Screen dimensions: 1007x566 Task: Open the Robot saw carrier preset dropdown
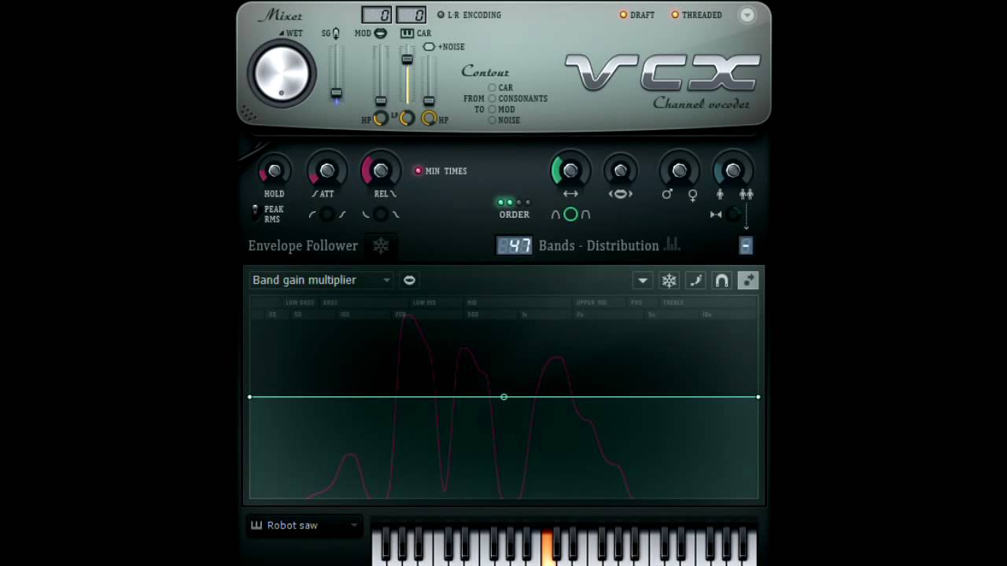coord(353,525)
